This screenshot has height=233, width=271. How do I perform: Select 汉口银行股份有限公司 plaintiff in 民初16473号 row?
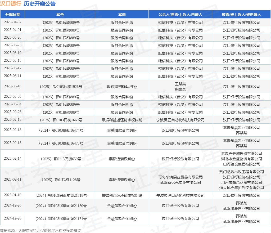[x=180, y=143]
